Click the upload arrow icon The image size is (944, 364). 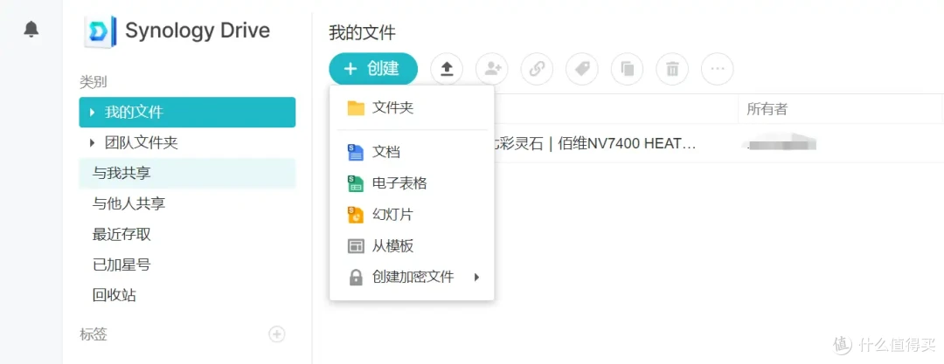tap(447, 69)
